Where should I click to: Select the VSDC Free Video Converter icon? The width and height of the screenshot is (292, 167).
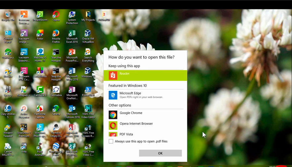point(88,149)
